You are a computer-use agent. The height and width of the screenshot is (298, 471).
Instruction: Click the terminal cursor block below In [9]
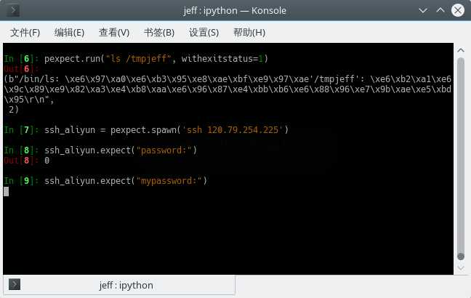(x=6, y=191)
